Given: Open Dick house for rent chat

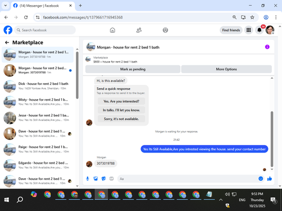Looking at the screenshot, I should (x=37, y=86).
